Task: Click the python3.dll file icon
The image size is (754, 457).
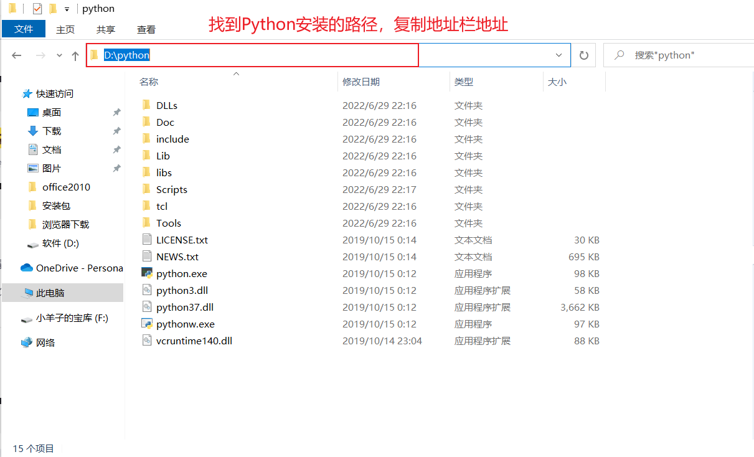Action: [147, 290]
